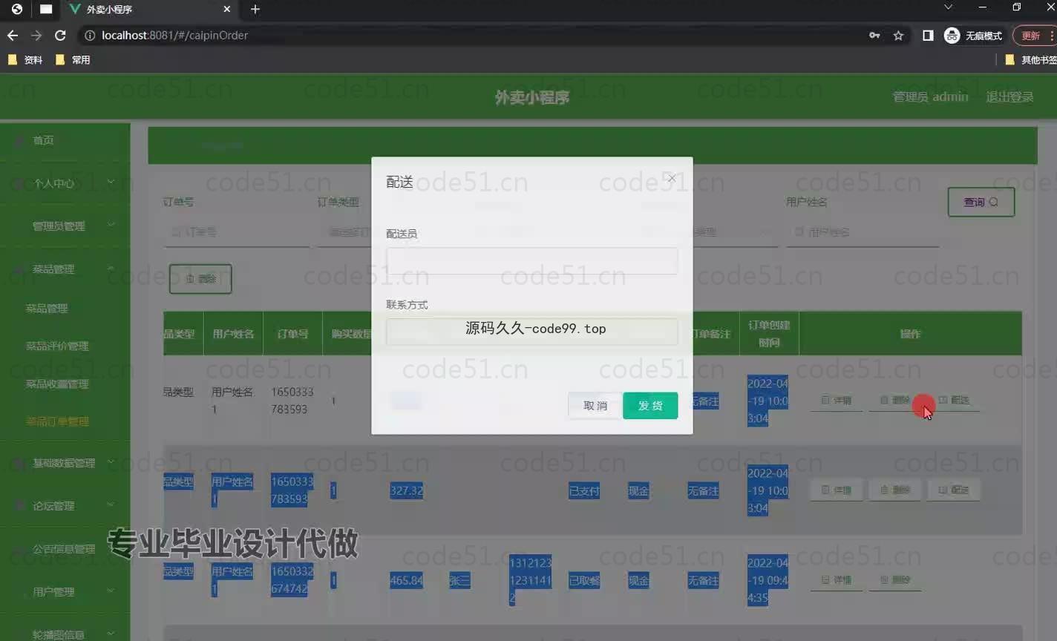
Task: Click the green 发货 button
Action: pyautogui.click(x=650, y=406)
